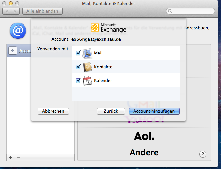This screenshot has height=169, width=221.
Task: Navigate forward with right arrow button
Action: 15,11
